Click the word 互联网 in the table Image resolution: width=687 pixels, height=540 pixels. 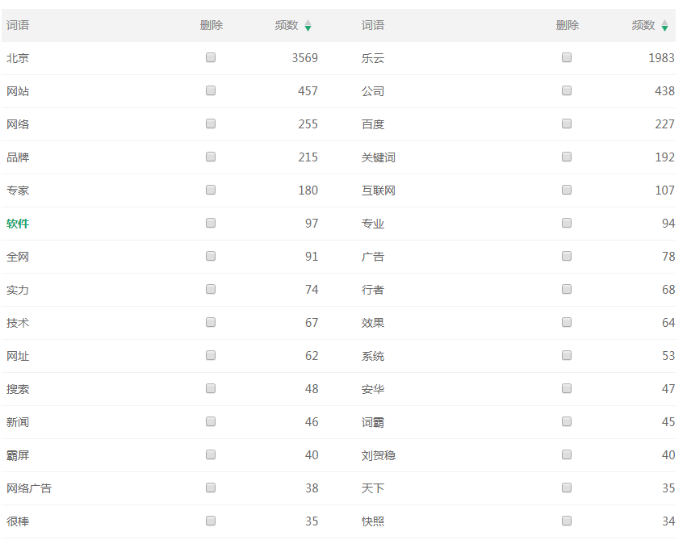pos(379,190)
